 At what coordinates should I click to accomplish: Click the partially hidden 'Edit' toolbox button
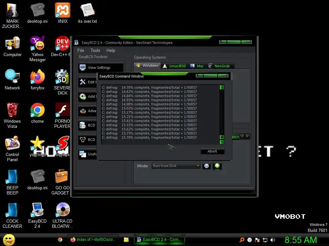click(x=87, y=82)
